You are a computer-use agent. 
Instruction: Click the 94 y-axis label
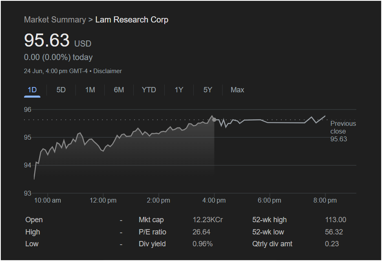click(x=28, y=165)
